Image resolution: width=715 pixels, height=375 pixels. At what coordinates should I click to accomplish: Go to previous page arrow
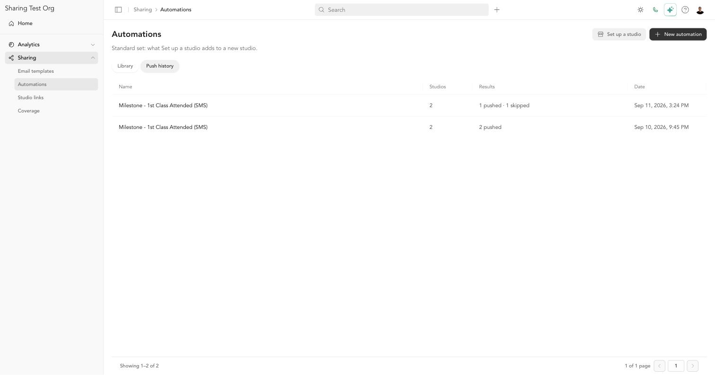(659, 366)
